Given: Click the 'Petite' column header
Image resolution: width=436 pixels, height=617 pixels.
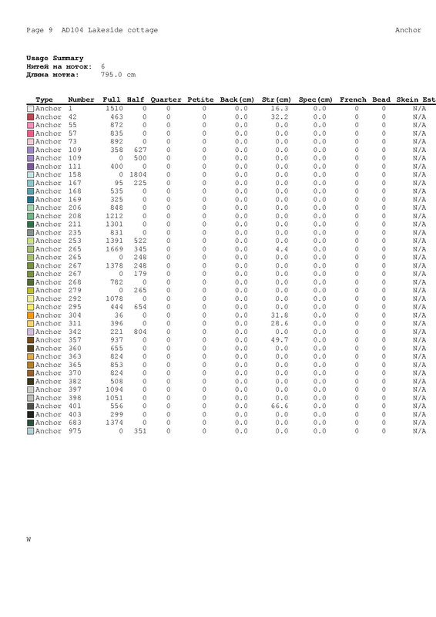Looking at the screenshot, I should [200, 99].
